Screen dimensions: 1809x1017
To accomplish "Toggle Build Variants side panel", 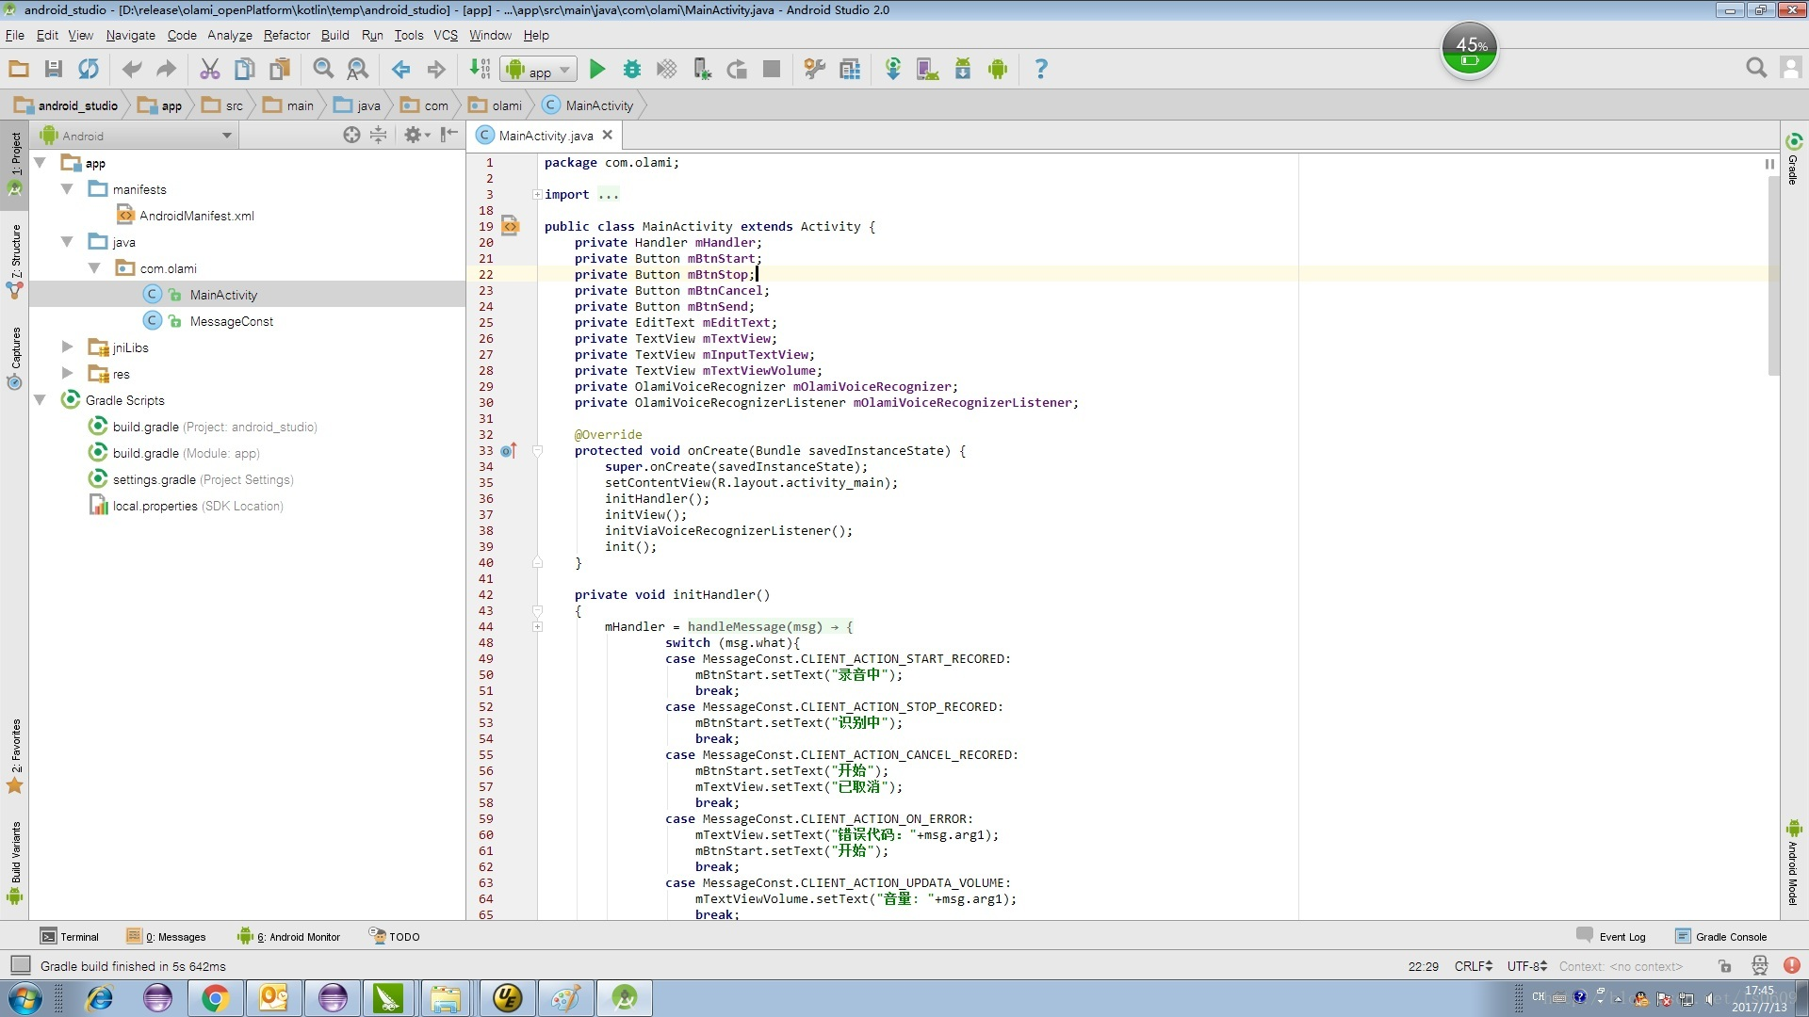I will (15, 852).
